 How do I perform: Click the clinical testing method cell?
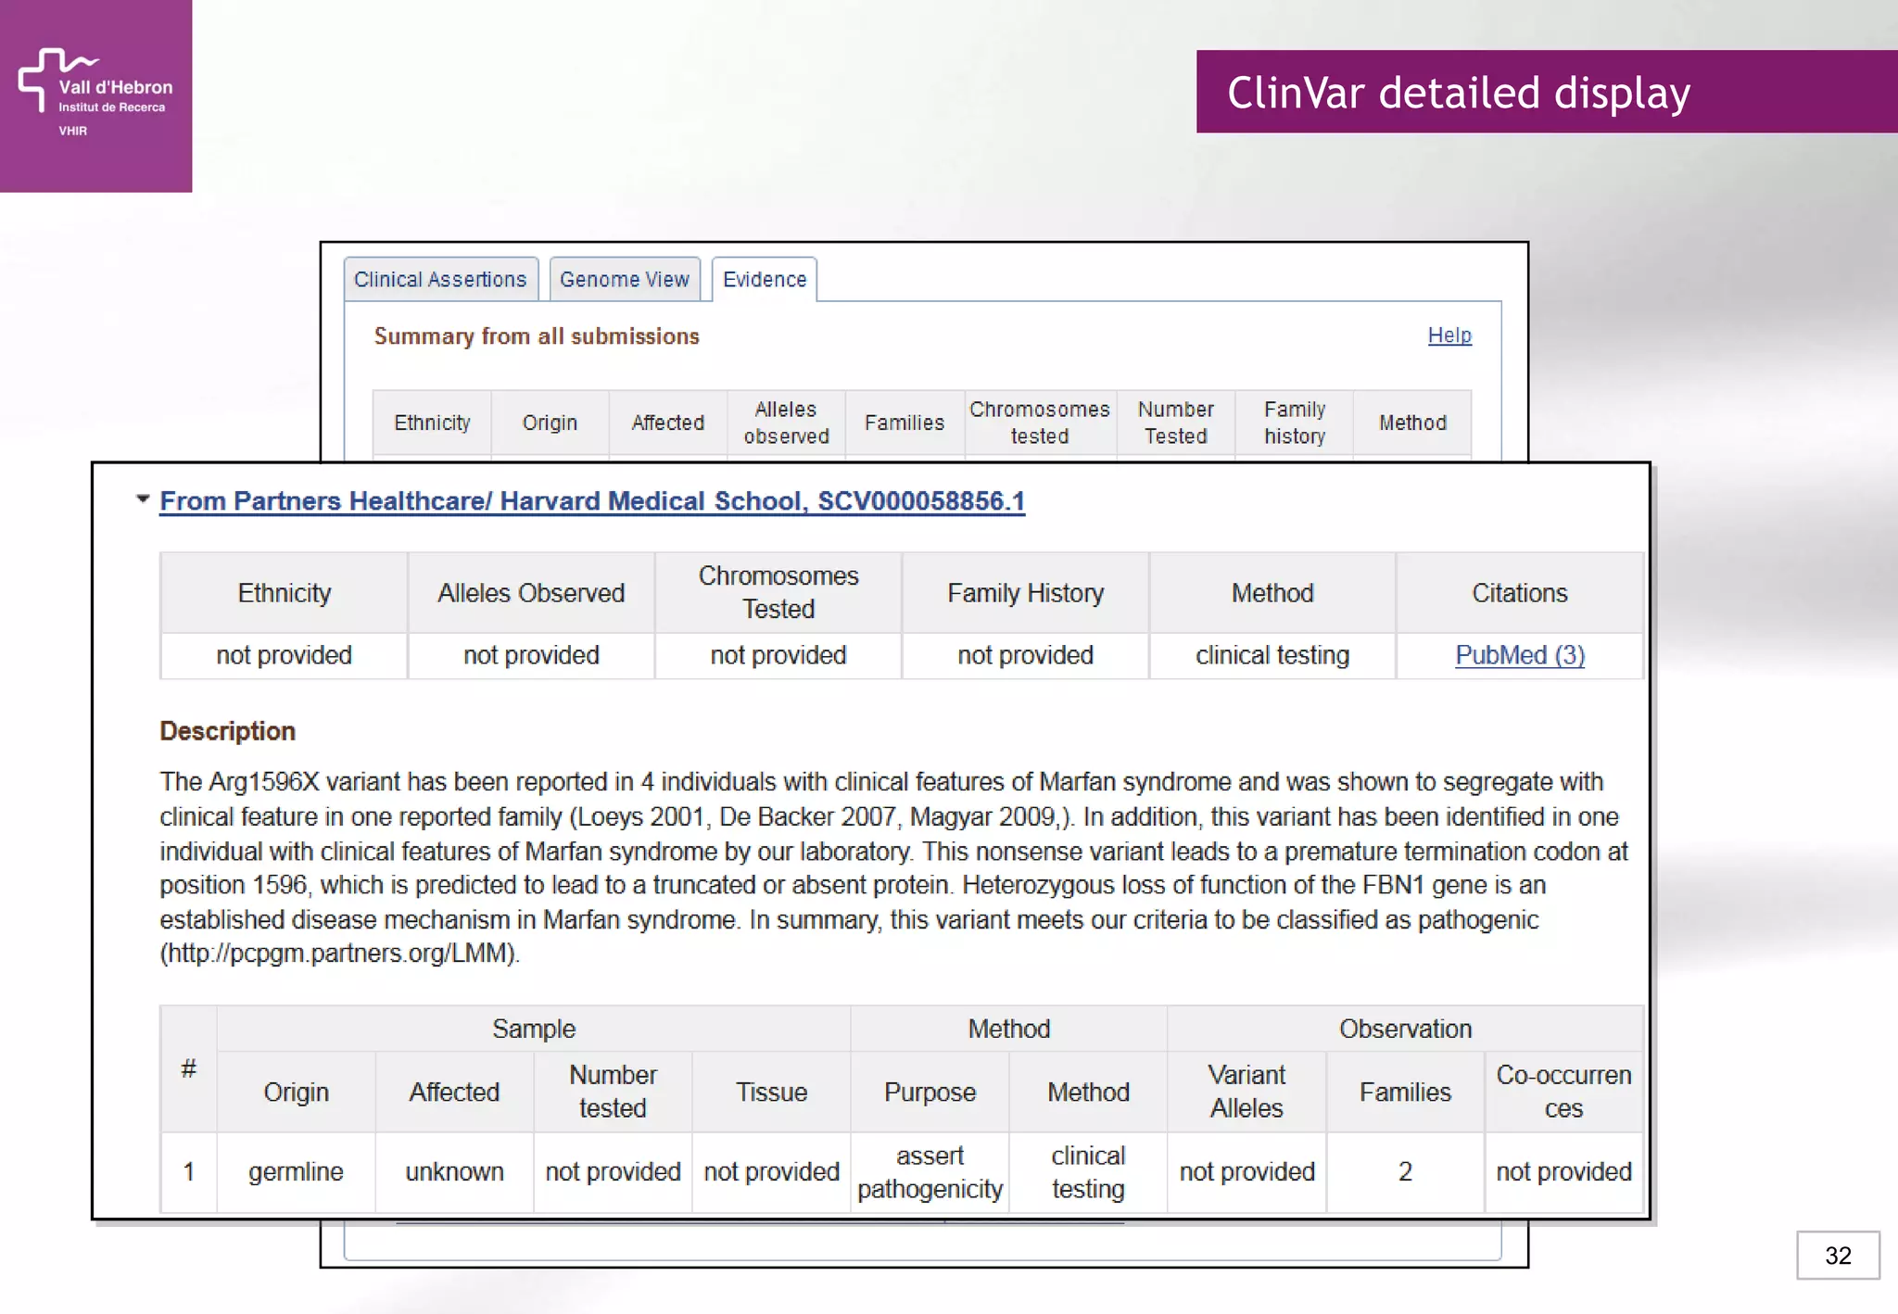point(1272,655)
